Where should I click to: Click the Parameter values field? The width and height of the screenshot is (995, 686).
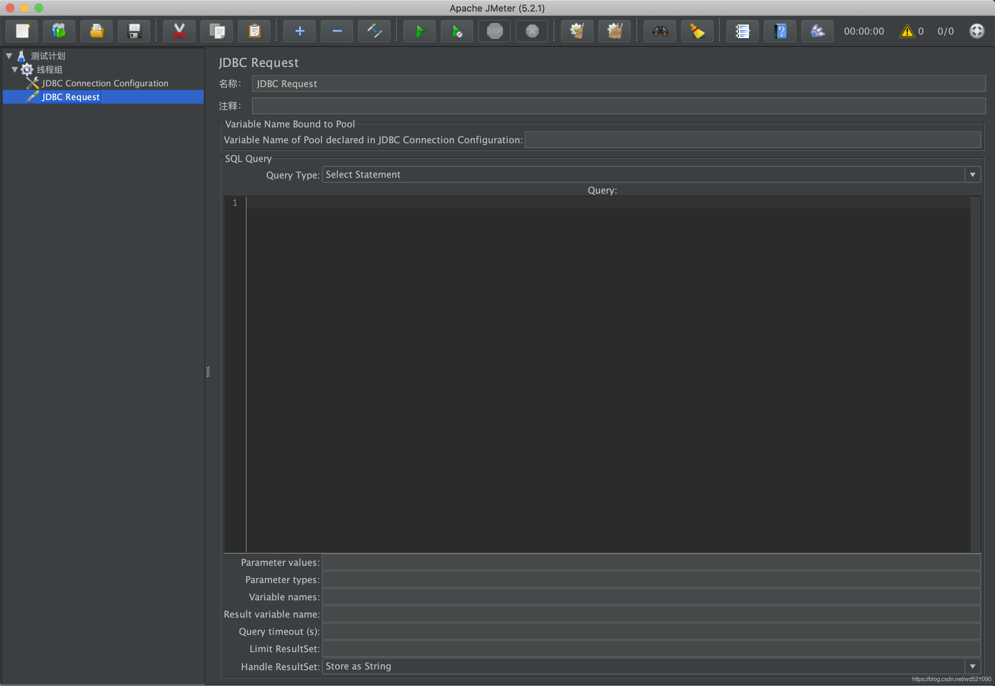point(651,562)
